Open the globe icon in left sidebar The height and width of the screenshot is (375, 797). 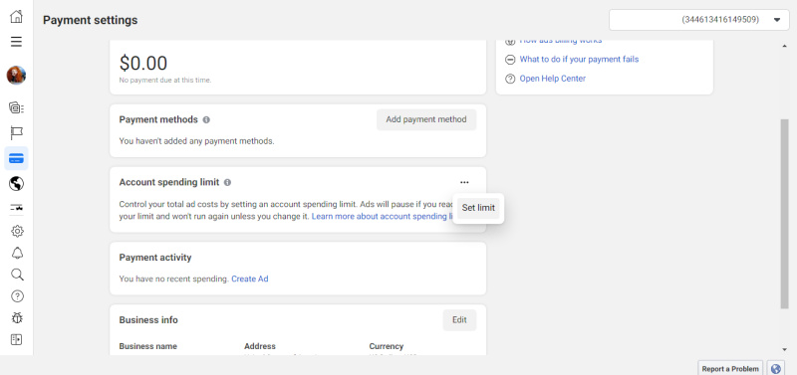[x=16, y=184]
